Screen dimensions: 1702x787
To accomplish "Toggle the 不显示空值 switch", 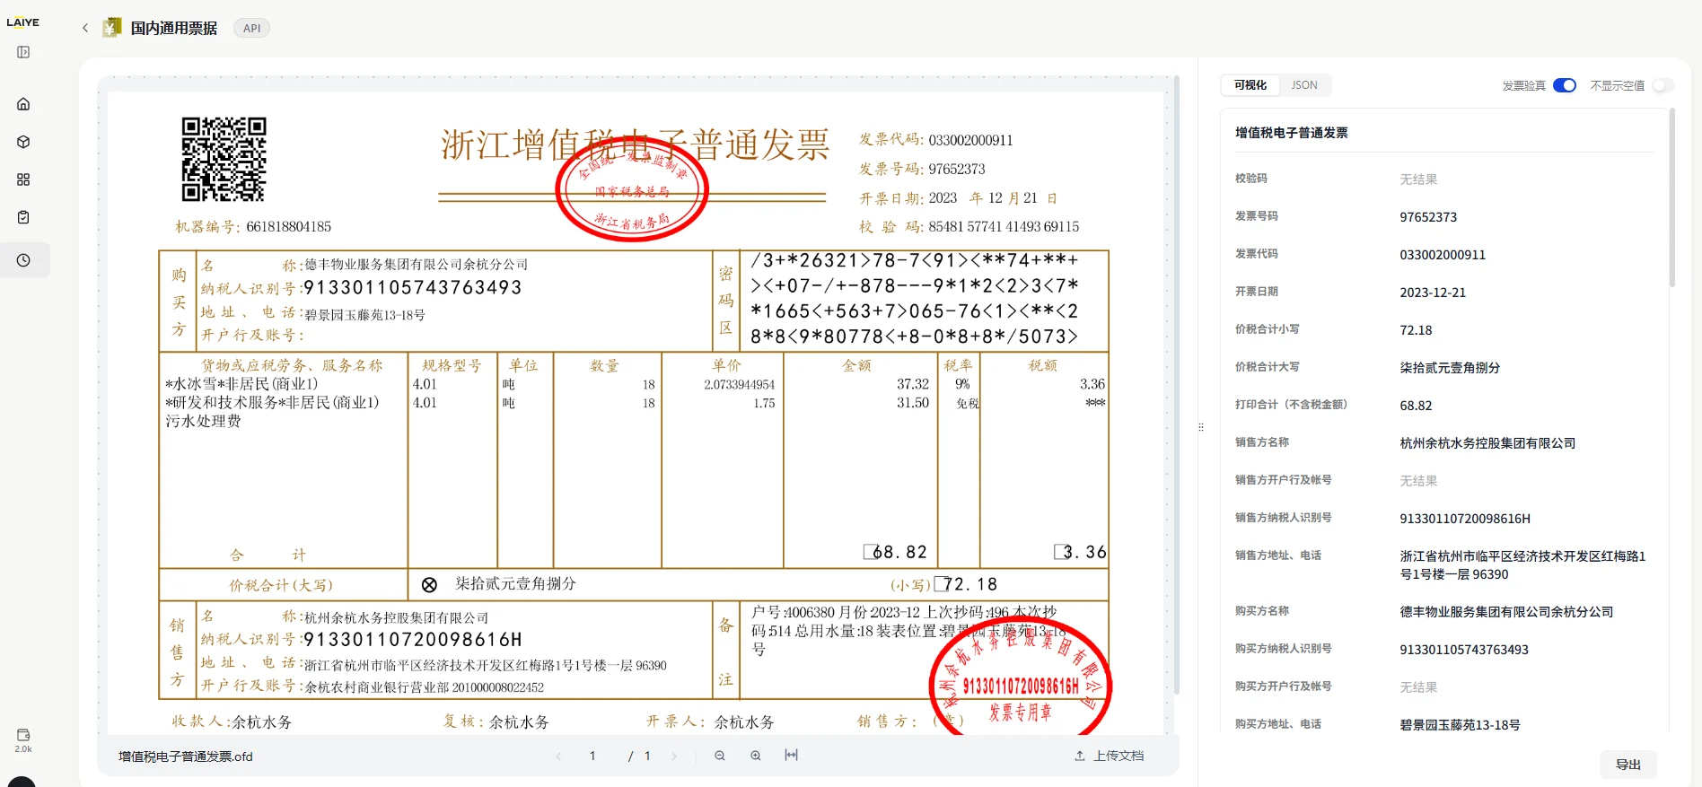I will [x=1663, y=85].
